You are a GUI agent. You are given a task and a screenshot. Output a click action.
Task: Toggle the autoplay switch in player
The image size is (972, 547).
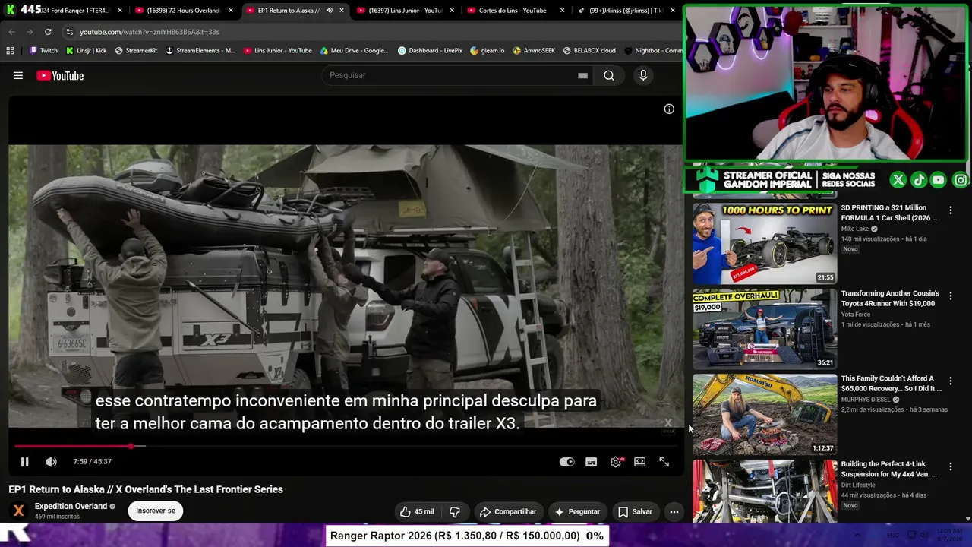click(x=566, y=462)
